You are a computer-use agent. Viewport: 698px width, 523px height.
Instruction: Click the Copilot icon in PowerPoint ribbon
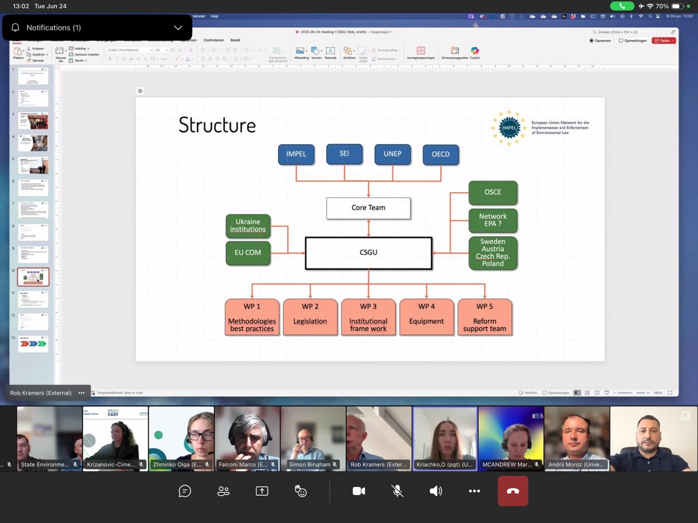click(x=475, y=52)
